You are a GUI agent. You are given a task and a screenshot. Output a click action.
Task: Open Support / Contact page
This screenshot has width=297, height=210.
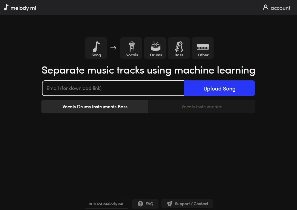187,204
